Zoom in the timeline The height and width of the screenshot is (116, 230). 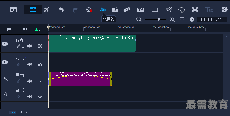172,19
